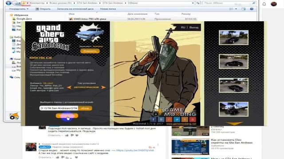
Task: Click left arrow of installation type selector
Action: pyautogui.click(x=69, y=87)
